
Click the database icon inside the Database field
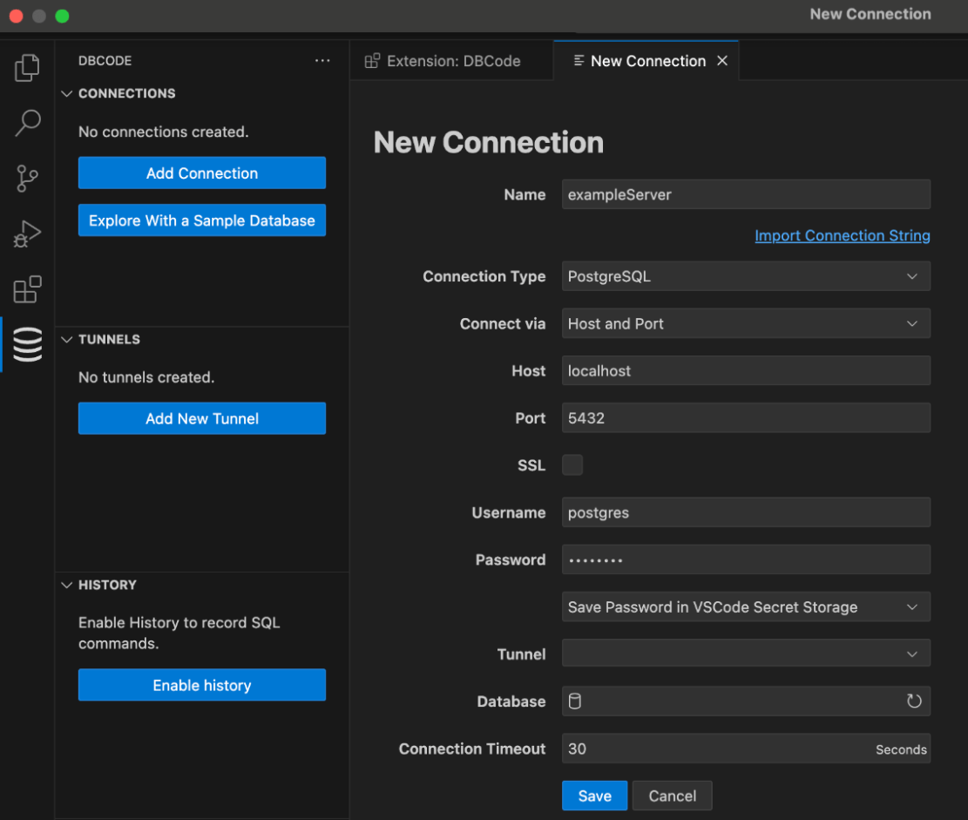[575, 701]
